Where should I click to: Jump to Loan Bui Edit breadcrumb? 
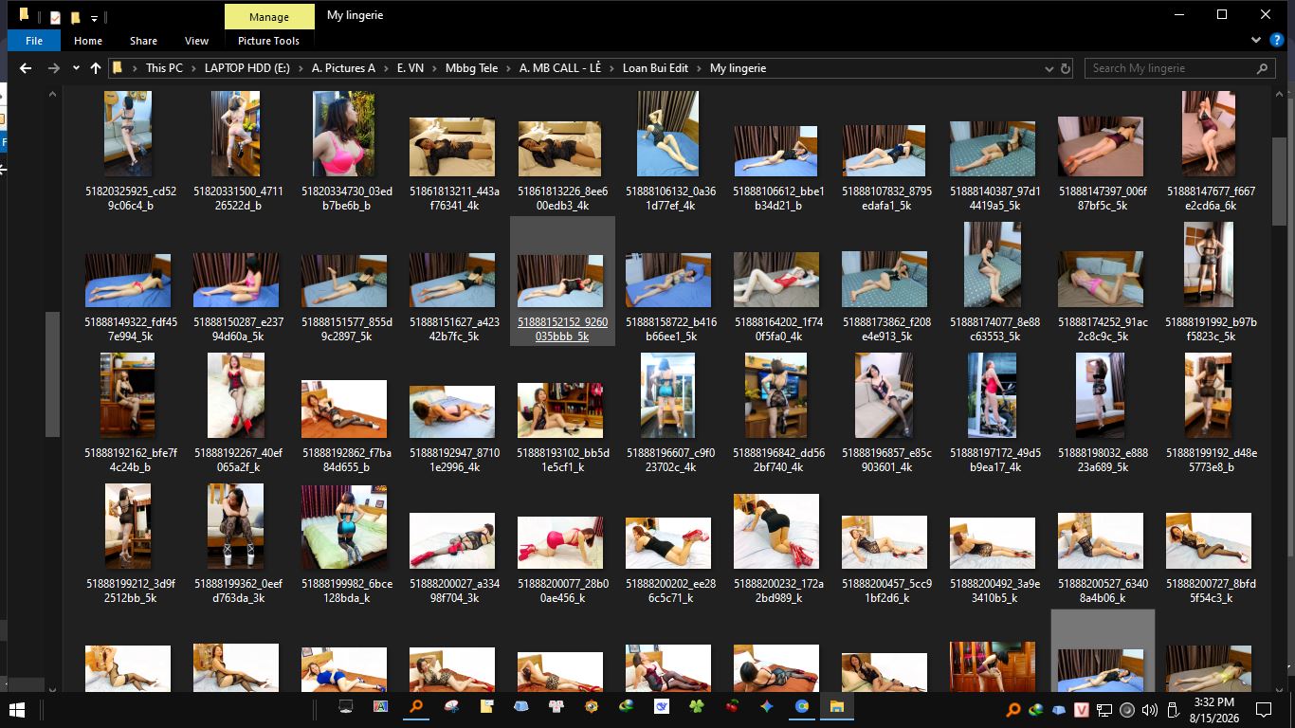(655, 68)
